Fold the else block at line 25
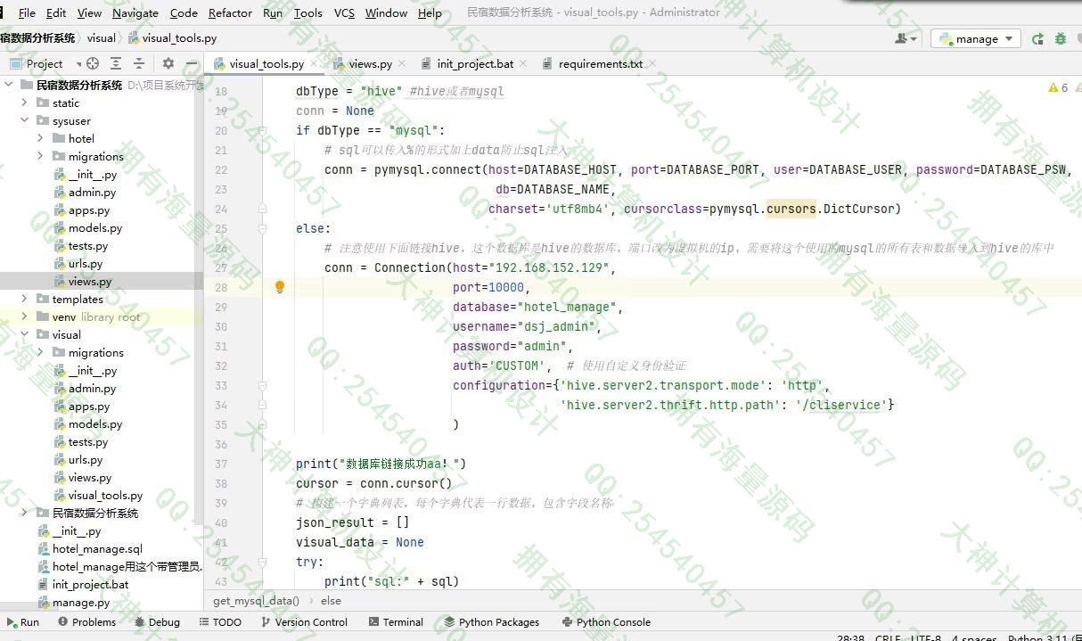Image resolution: width=1082 pixels, height=641 pixels. [x=262, y=228]
